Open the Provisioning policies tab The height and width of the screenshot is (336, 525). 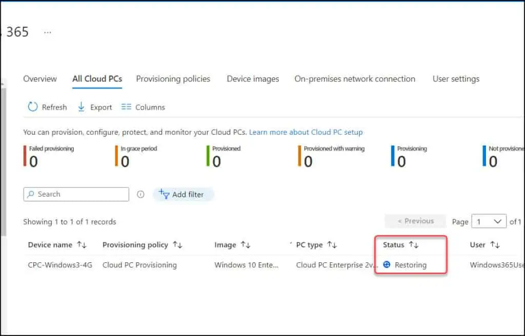click(173, 79)
